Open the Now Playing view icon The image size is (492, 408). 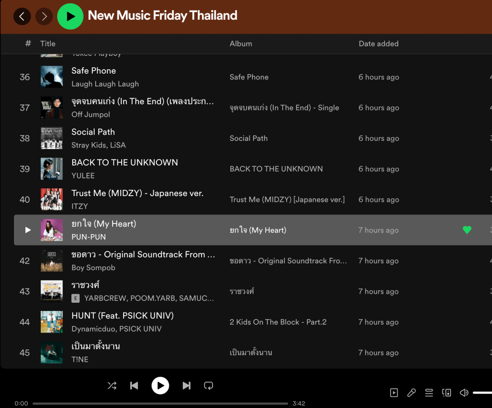394,393
